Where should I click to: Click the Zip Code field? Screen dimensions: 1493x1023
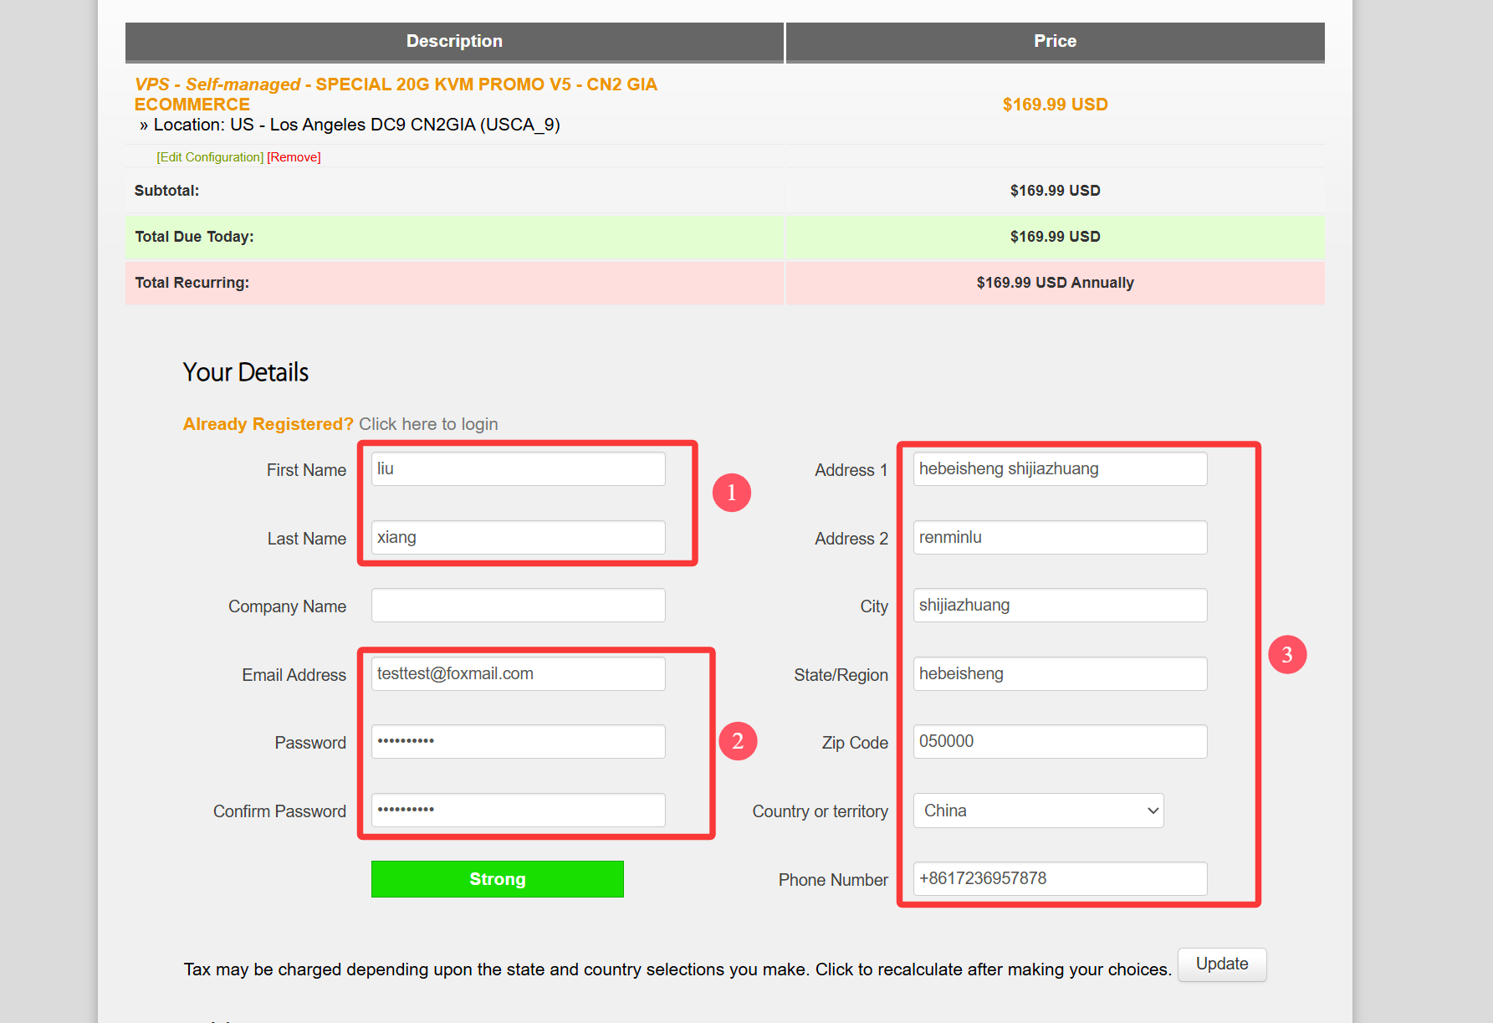(x=1060, y=742)
